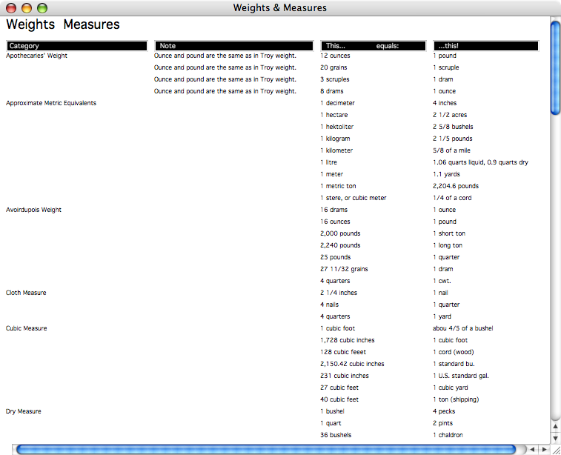Click the "2,204.6 pounds" value cell

[456, 186]
